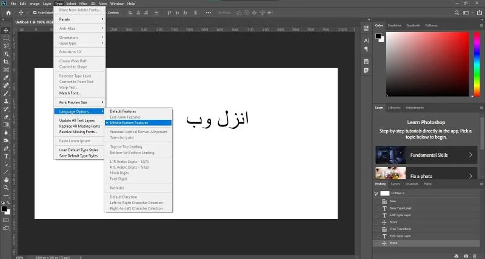The width and height of the screenshot is (485, 259).
Task: Toggle Quick Mask mode
Action: coord(6,220)
